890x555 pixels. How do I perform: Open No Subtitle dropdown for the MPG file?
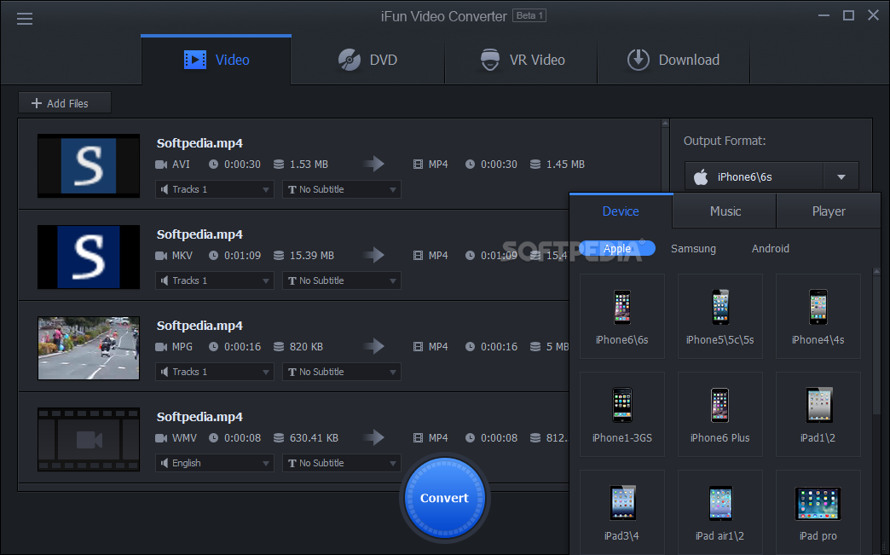tap(342, 372)
